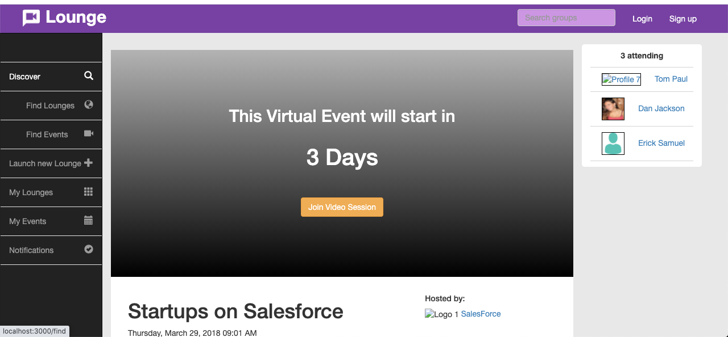Click the Sign up link
This screenshot has height=337, width=728.
click(682, 19)
